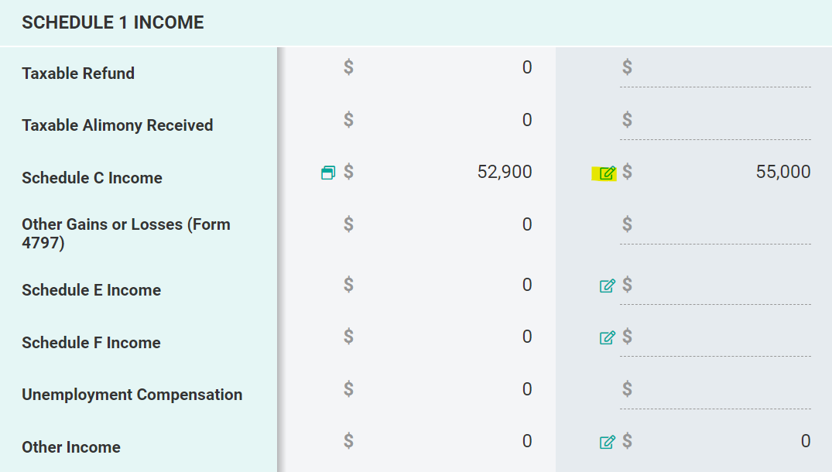Screen dimensions: 832x472
Task: Click the dollar sign beside Schedule C 52,900
Action: pyautogui.click(x=349, y=172)
